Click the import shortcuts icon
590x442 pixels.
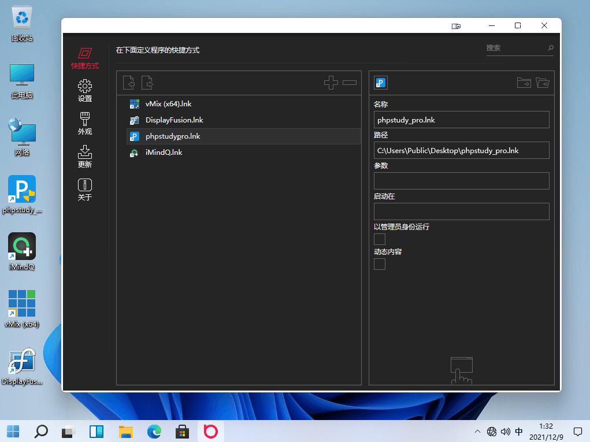(129, 83)
